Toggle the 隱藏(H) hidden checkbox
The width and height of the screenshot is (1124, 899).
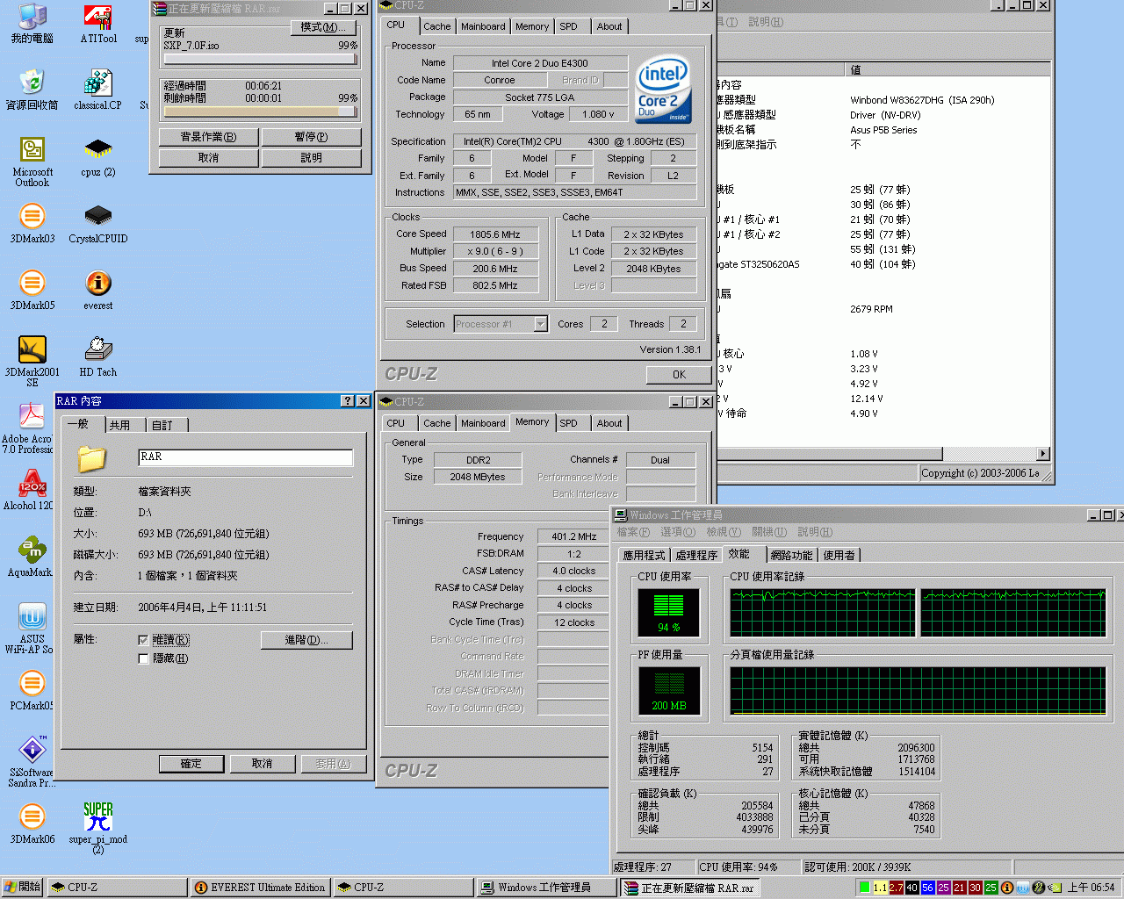pos(143,658)
